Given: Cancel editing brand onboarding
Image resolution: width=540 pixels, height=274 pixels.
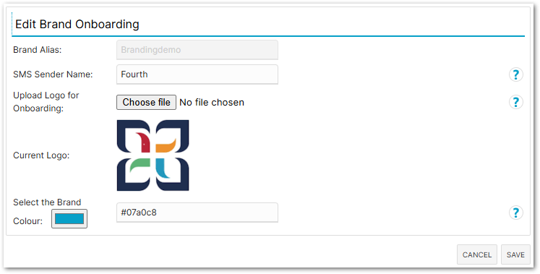Looking at the screenshot, I should pyautogui.click(x=477, y=254).
